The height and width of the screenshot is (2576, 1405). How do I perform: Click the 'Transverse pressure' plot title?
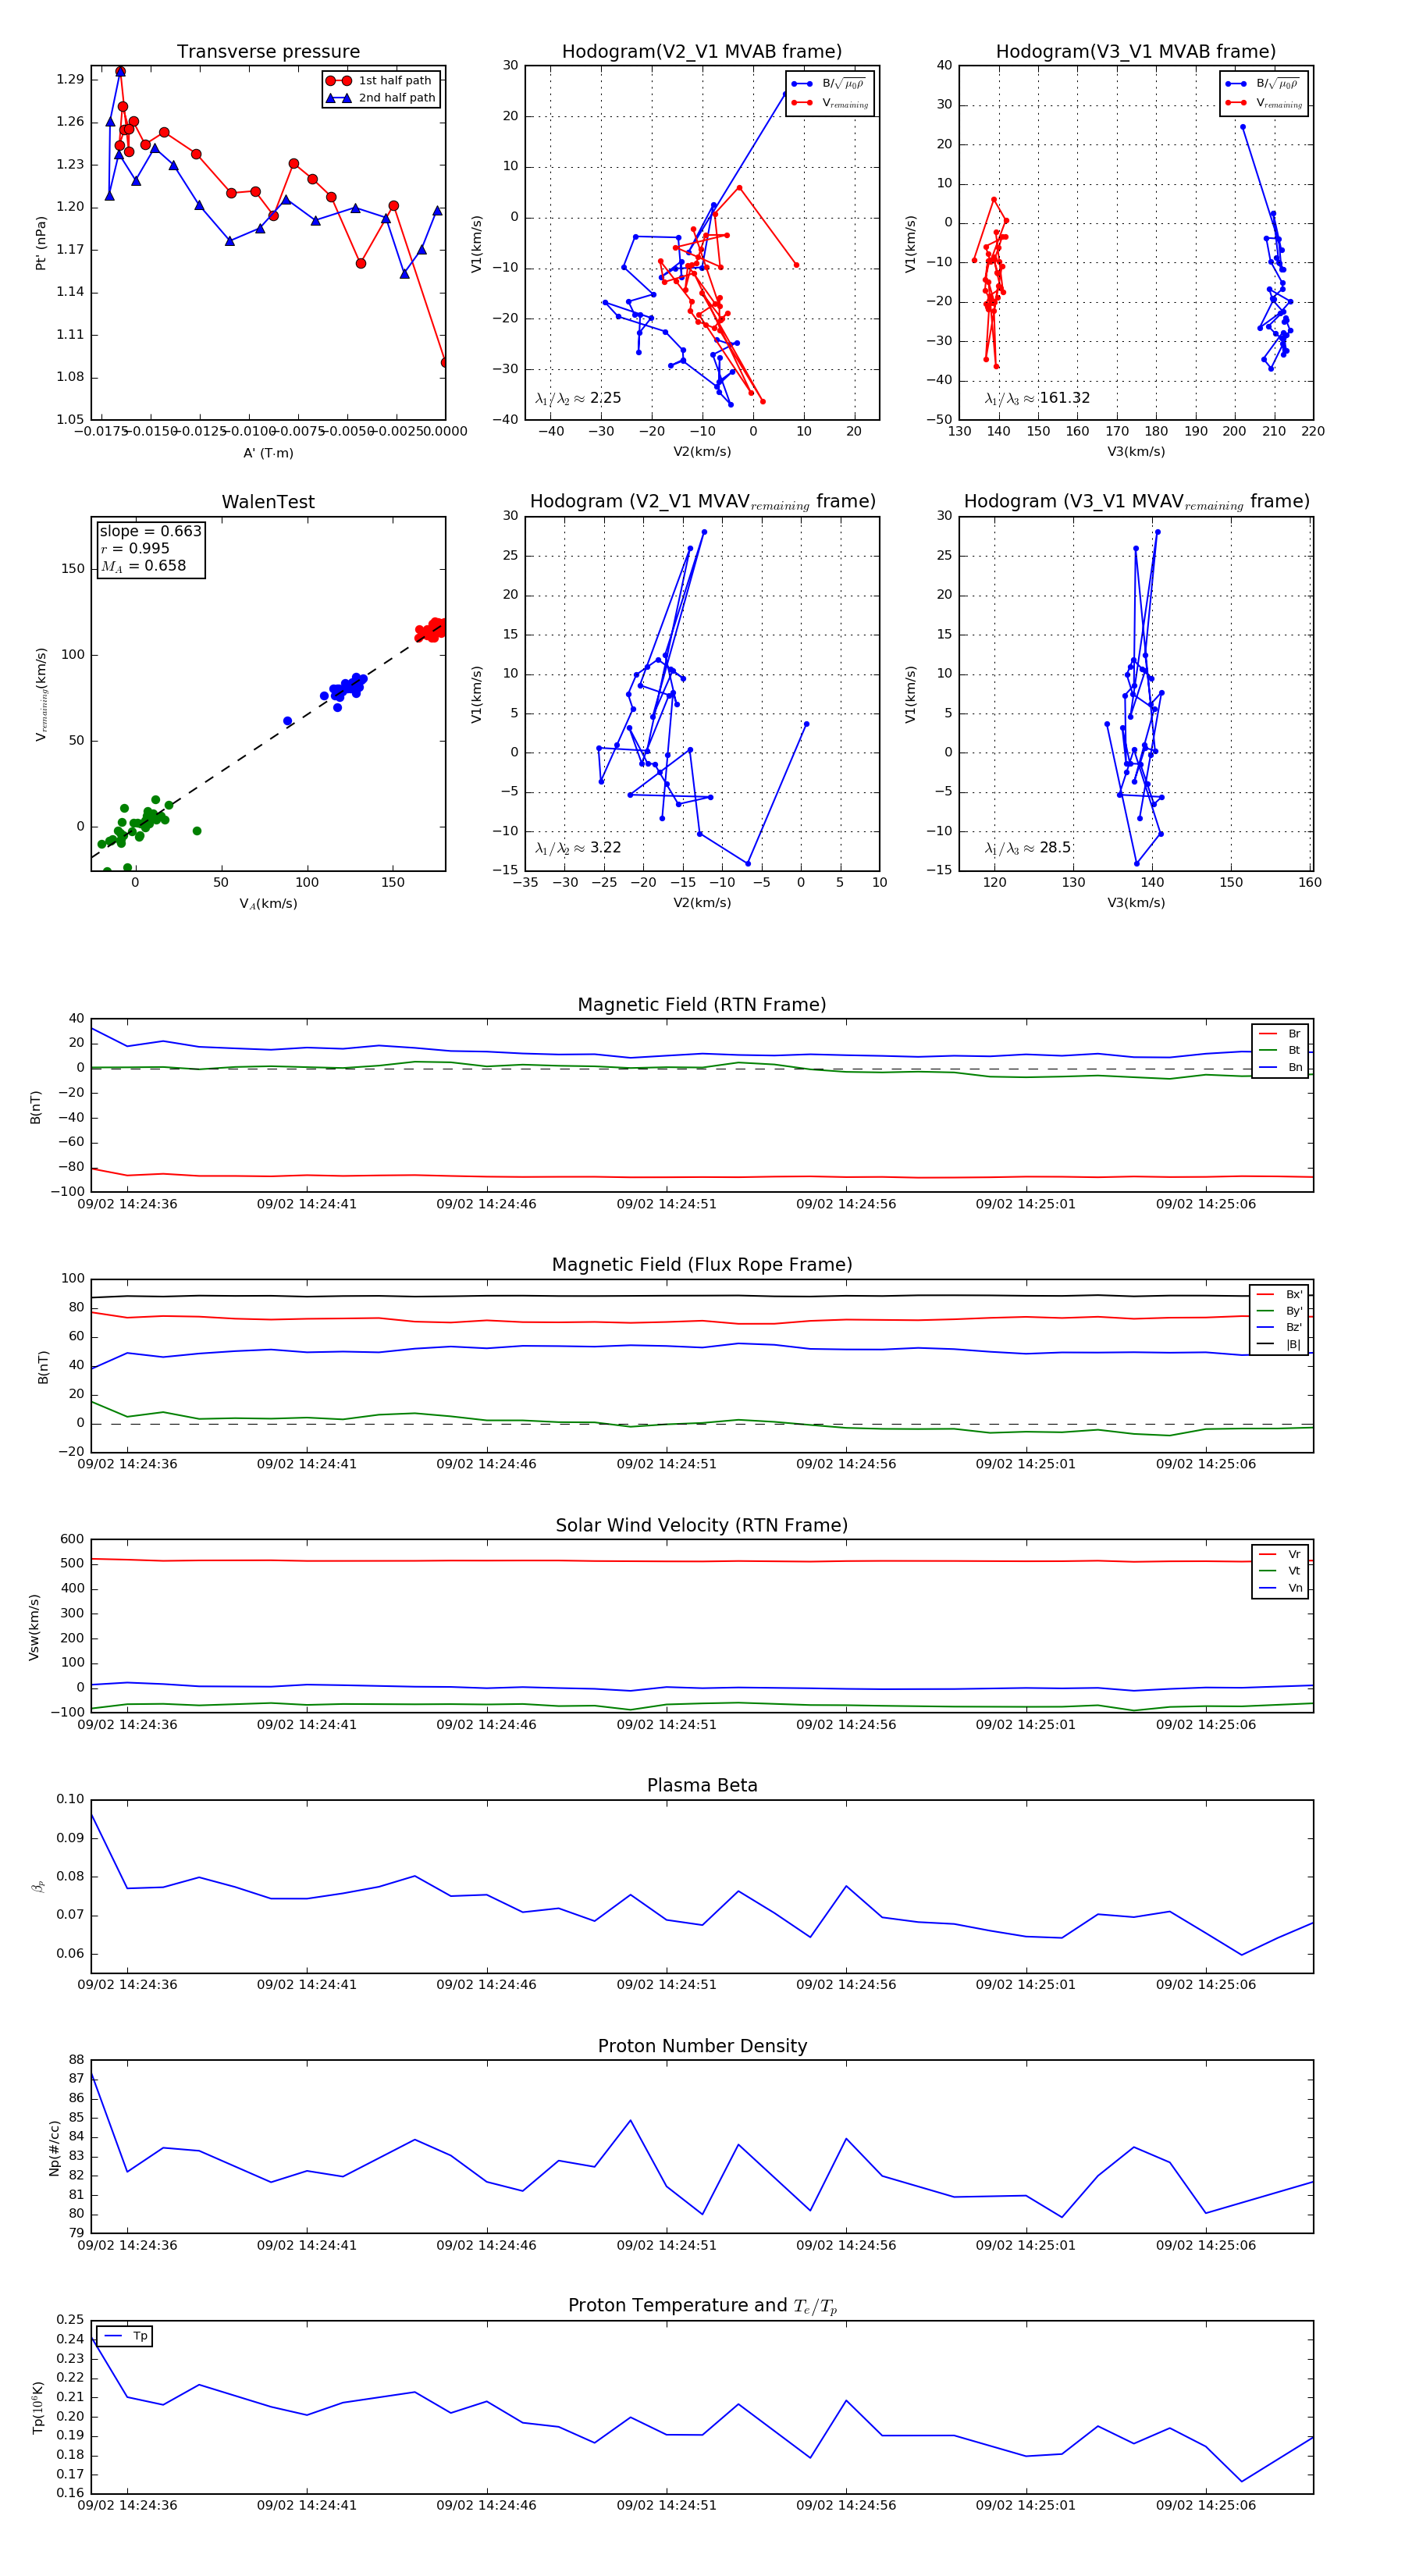coord(268,51)
